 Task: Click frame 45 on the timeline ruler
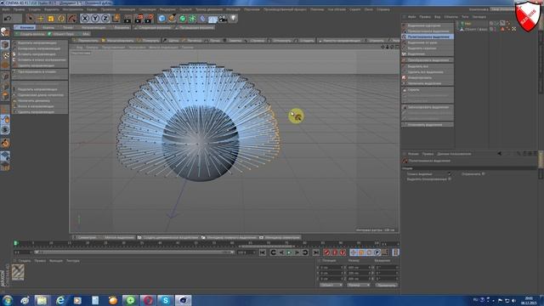(178, 243)
